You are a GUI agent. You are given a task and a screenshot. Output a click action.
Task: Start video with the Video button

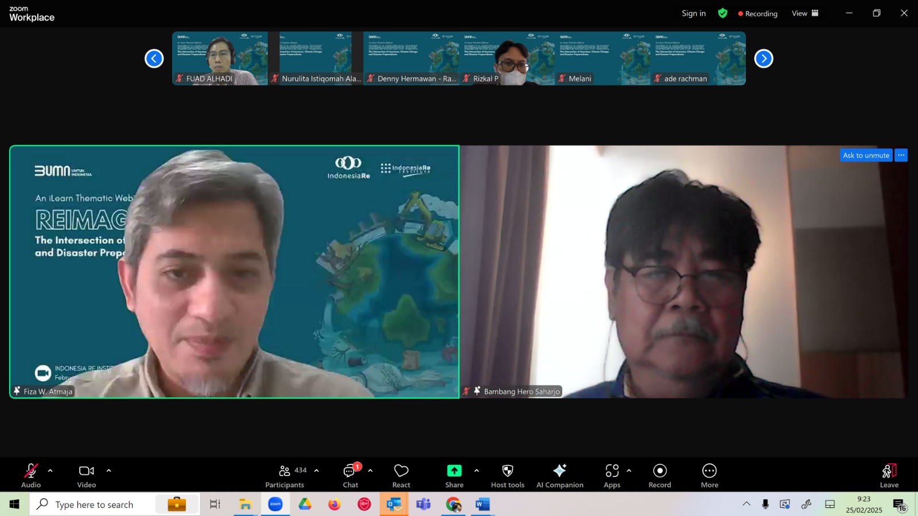87,475
